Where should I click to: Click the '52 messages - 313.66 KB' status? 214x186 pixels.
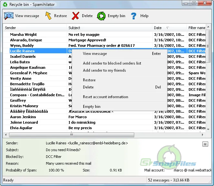coord(169,180)
